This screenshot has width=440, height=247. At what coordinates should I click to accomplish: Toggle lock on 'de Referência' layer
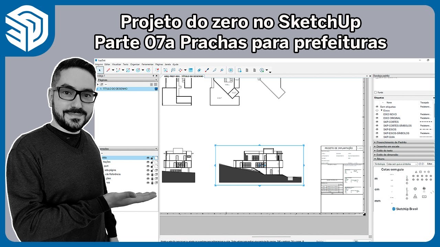point(152,174)
